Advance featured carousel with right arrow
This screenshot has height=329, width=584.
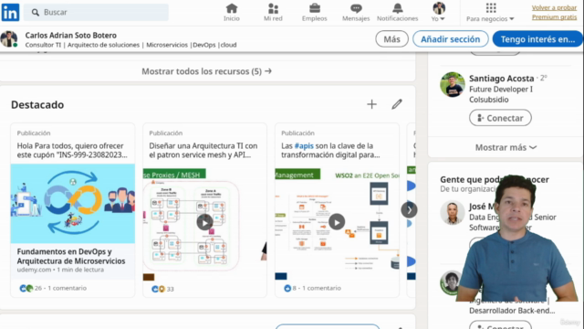[409, 210]
